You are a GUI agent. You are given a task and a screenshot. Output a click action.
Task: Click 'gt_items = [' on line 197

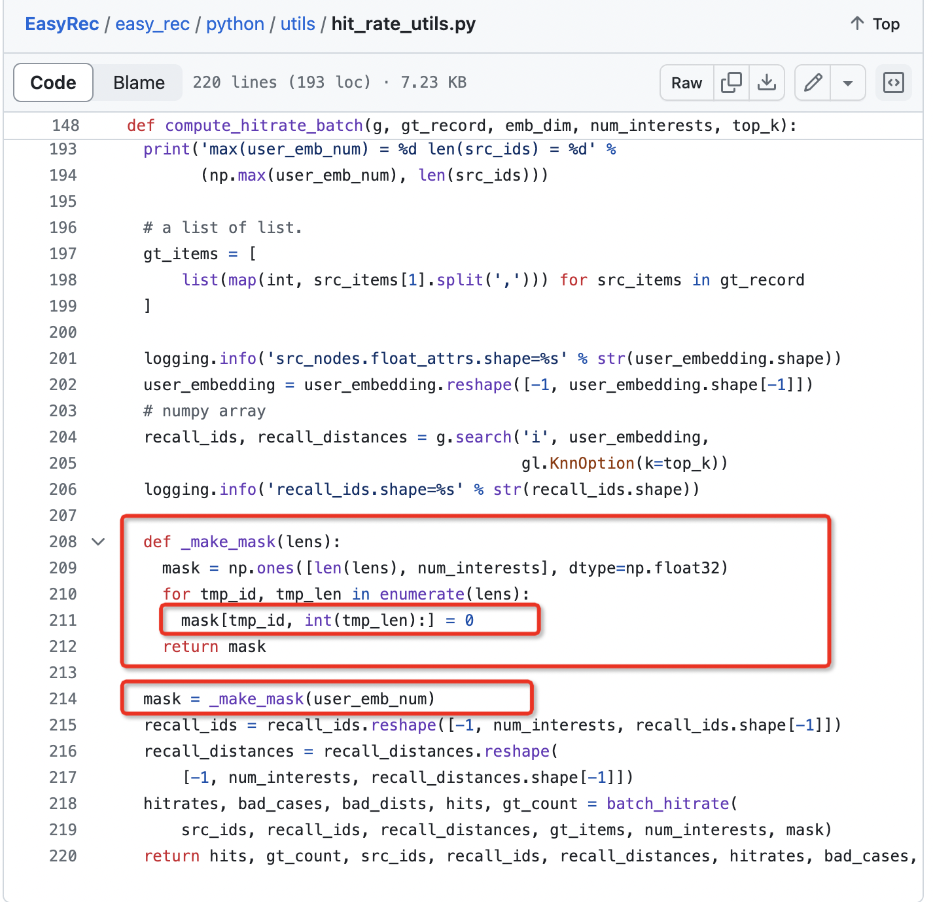pyautogui.click(x=200, y=254)
